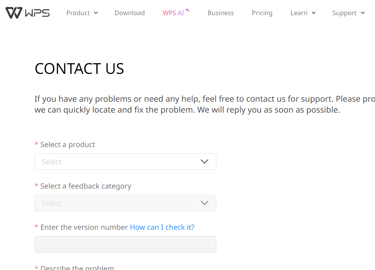The height and width of the screenshot is (270, 375).
Task: Click the WPS logo icon
Action: 14,13
